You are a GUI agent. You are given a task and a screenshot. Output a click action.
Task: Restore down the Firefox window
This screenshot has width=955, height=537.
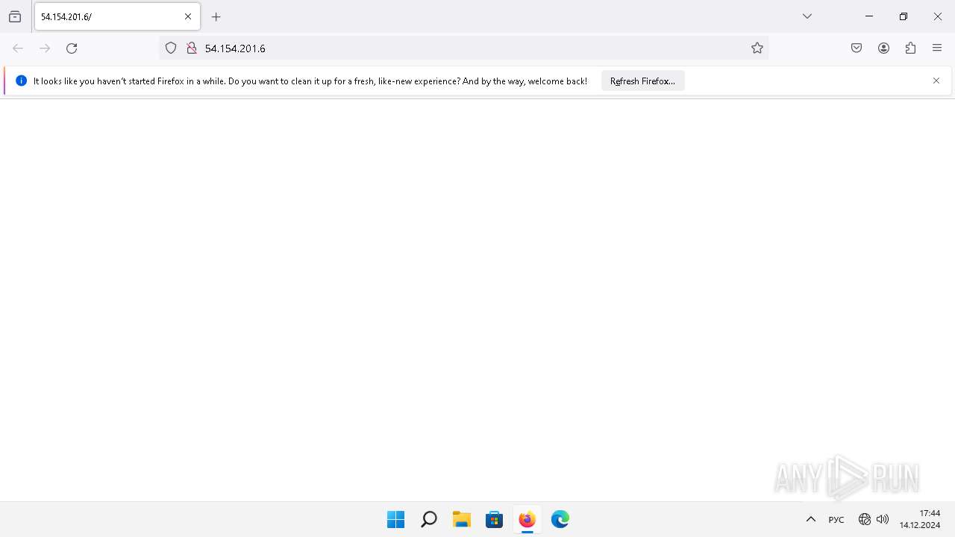904,16
